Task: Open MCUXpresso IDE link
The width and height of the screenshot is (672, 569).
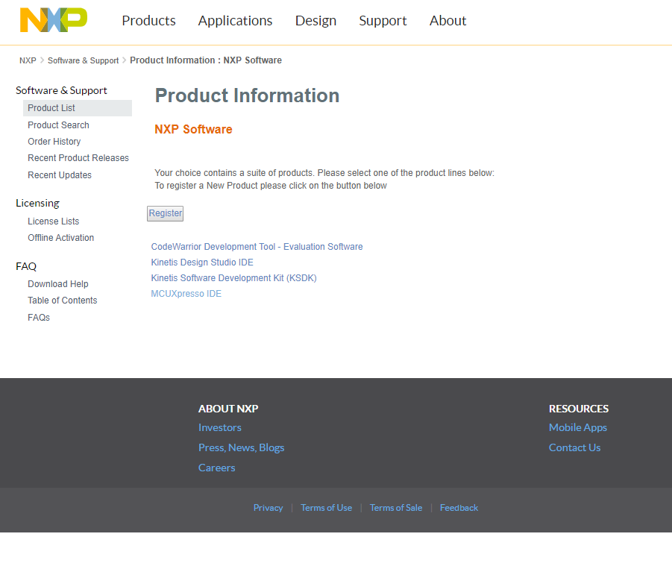Action: 186,294
